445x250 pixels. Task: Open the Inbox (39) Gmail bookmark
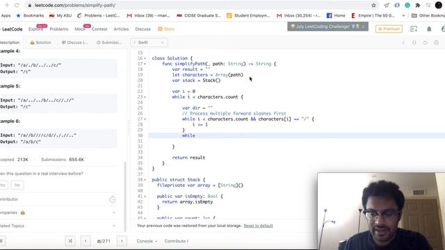(148, 15)
